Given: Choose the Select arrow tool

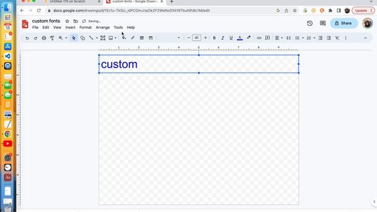Looking at the screenshot, I should click(x=74, y=38).
